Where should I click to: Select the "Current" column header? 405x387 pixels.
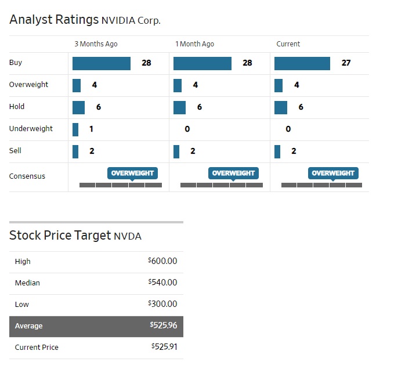[288, 44]
